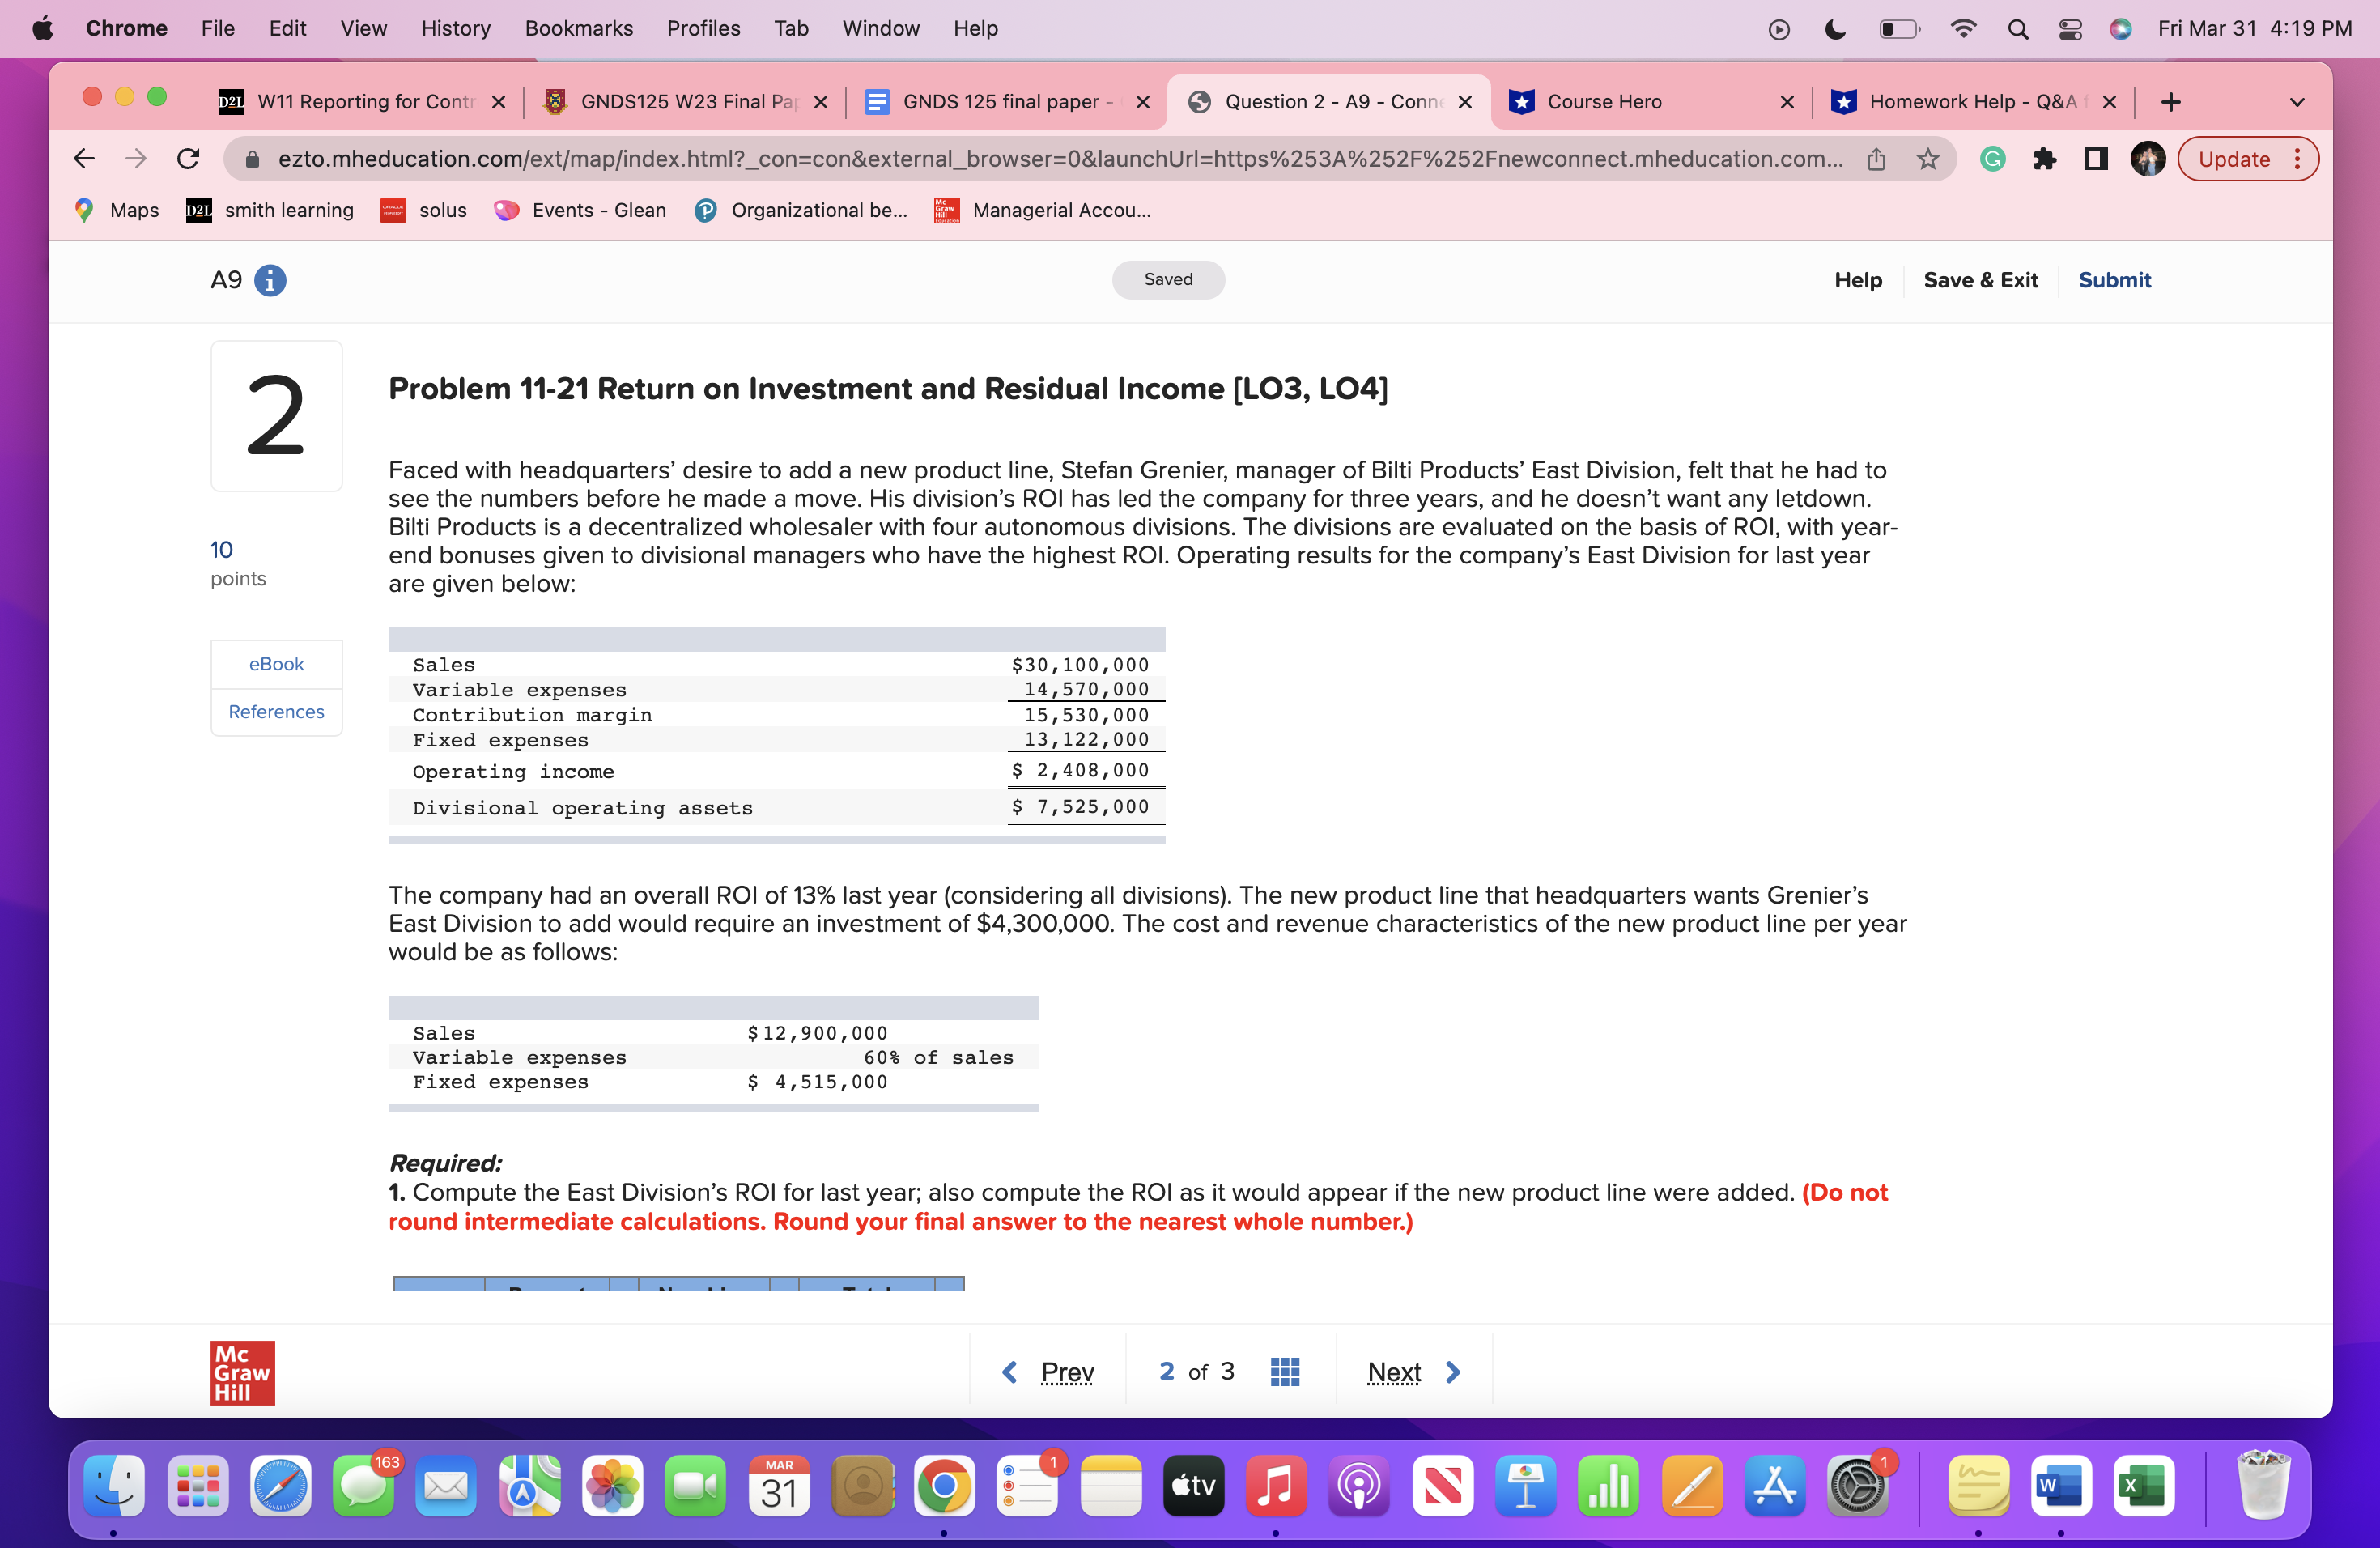The width and height of the screenshot is (2380, 1548).
Task: Open the Update three-dot menu
Action: click(x=2297, y=158)
